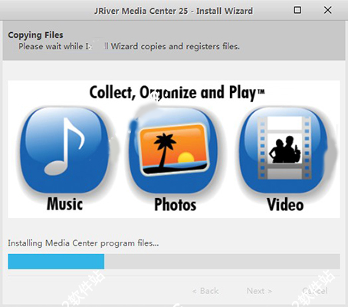The image size is (348, 307).
Task: Click the Installing Media Center status text
Action: click(x=84, y=243)
